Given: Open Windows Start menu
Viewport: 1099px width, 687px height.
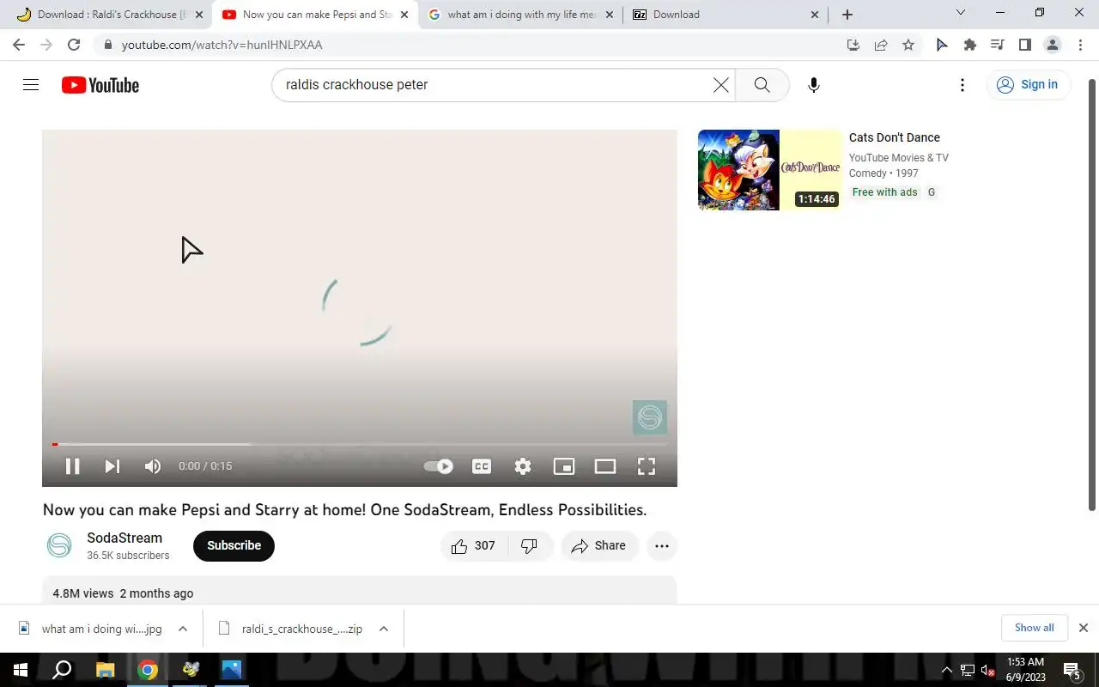Looking at the screenshot, I should point(21,670).
